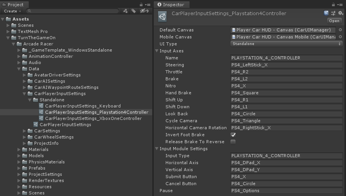This screenshot has width=346, height=196.
Task: Switch to the Project tab
Action: coord(14,5)
